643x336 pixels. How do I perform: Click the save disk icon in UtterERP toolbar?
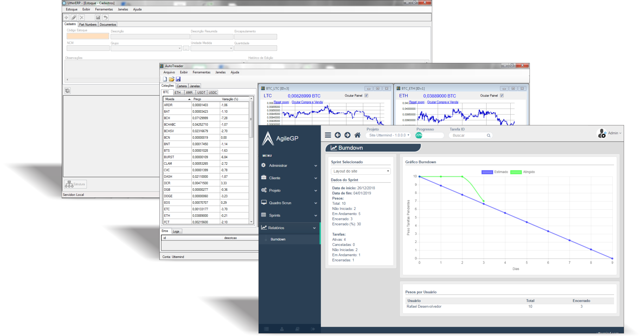pyautogui.click(x=98, y=17)
